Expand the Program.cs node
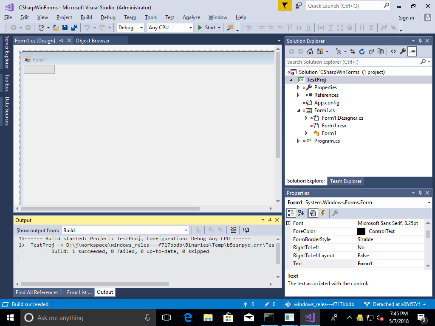The width and height of the screenshot is (435, 326). click(x=298, y=141)
